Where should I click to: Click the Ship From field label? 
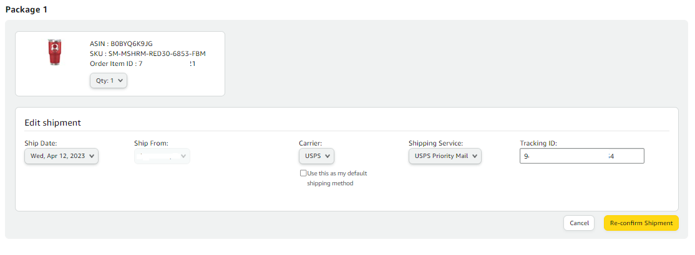click(151, 144)
